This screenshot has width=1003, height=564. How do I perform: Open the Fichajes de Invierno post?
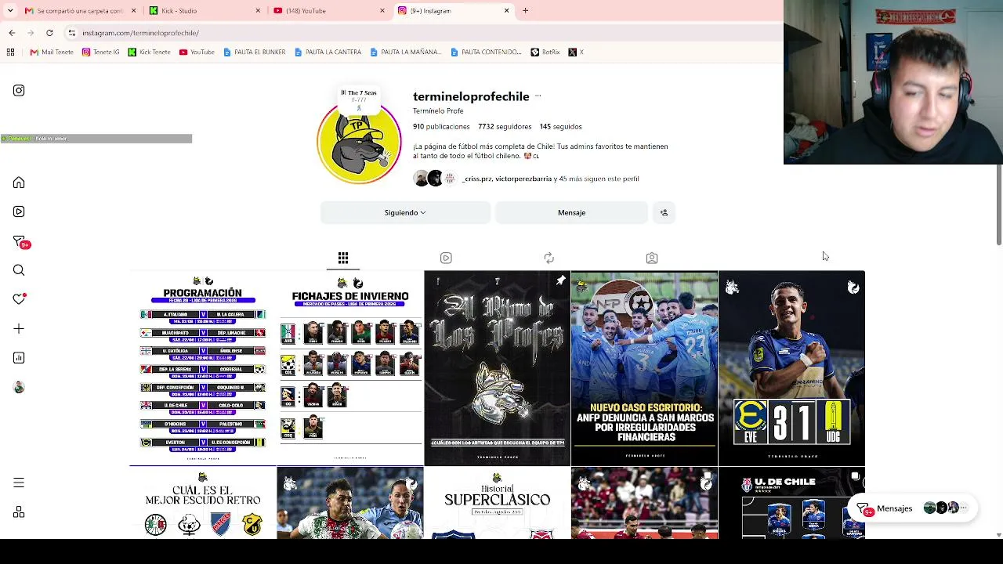350,368
